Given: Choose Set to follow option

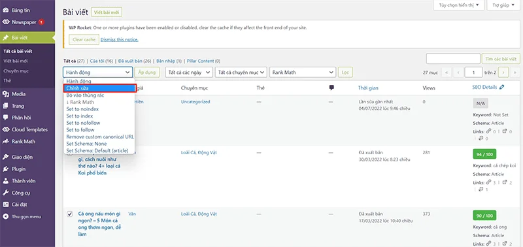Looking at the screenshot, I should coord(99,130).
